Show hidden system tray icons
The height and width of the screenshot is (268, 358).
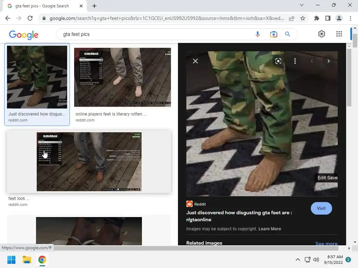(298, 260)
